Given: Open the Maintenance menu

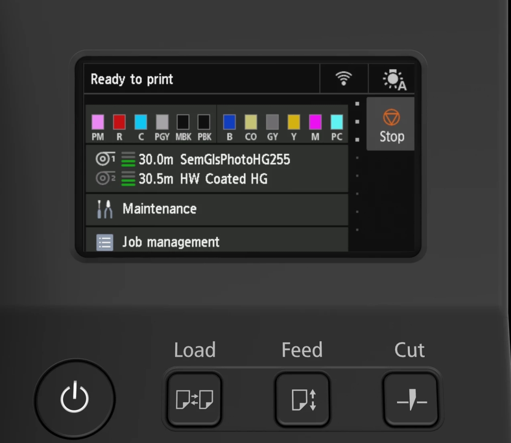Looking at the screenshot, I should pos(217,209).
